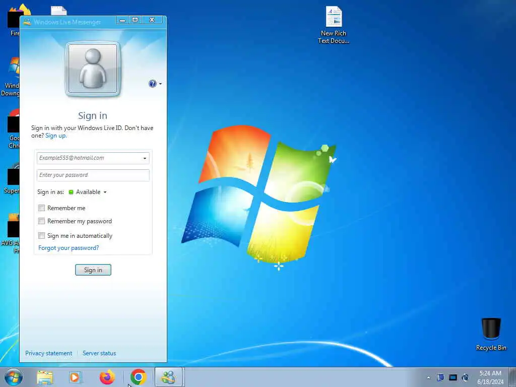Image resolution: width=516 pixels, height=387 pixels.
Task: Click the monitor tray icon
Action: 453,377
